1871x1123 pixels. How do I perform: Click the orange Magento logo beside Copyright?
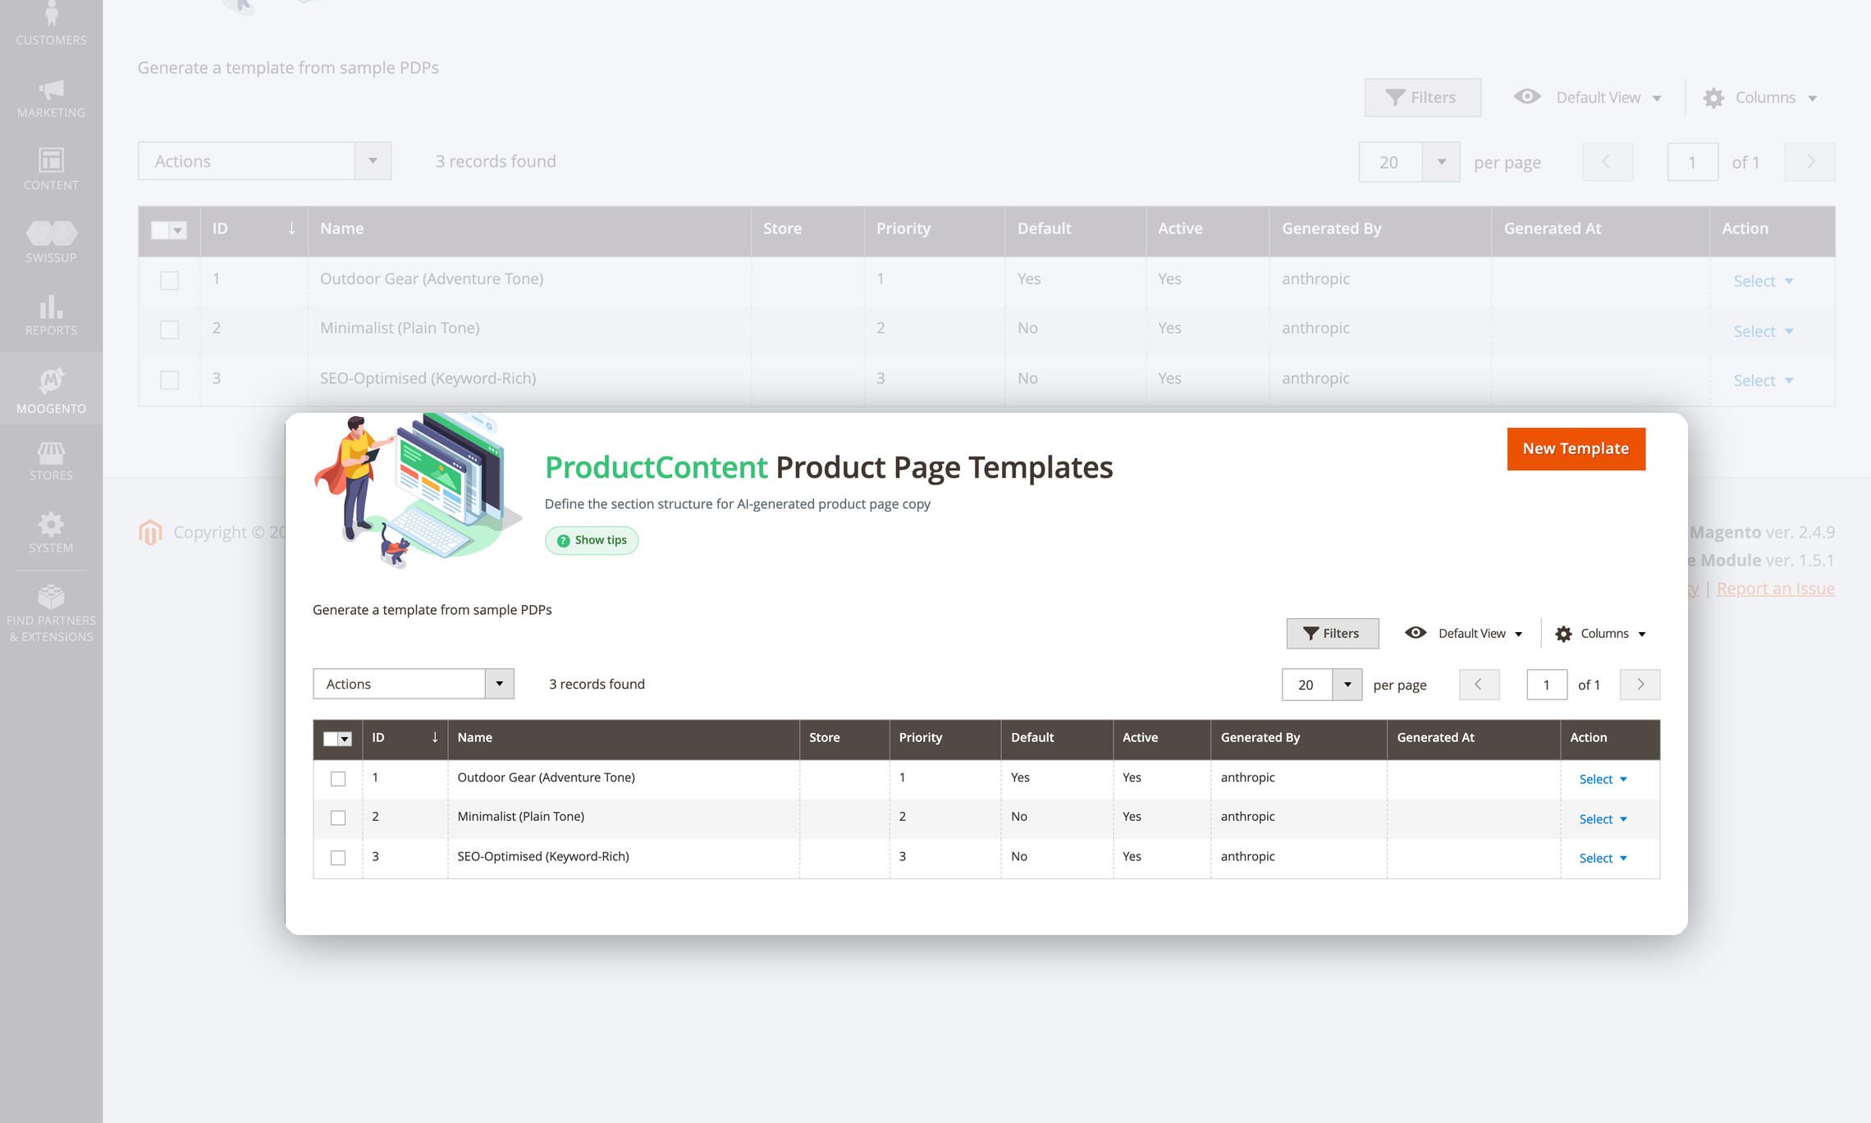[x=150, y=533]
